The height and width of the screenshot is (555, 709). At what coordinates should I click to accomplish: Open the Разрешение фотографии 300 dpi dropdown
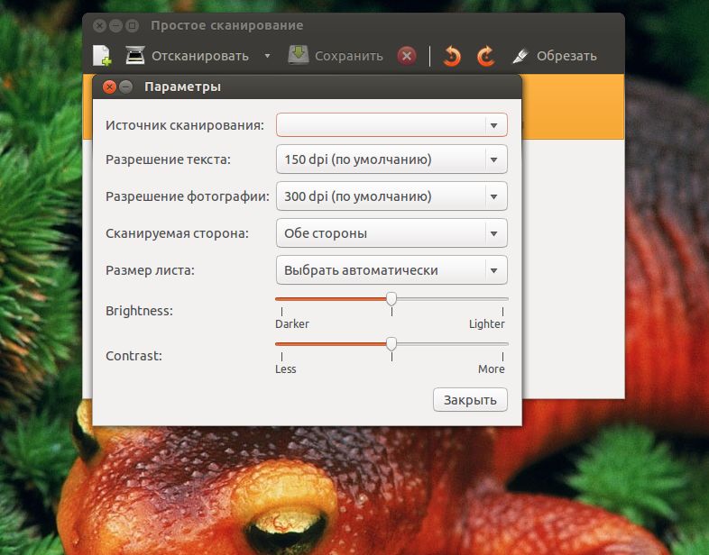391,196
